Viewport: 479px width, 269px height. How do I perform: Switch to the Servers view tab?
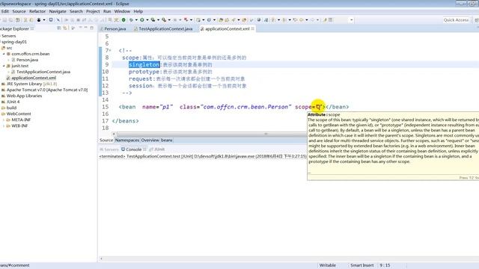[x=109, y=149]
